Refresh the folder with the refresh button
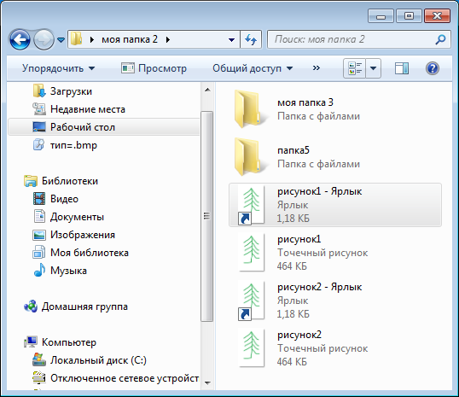This screenshot has width=459, height=397. point(251,39)
